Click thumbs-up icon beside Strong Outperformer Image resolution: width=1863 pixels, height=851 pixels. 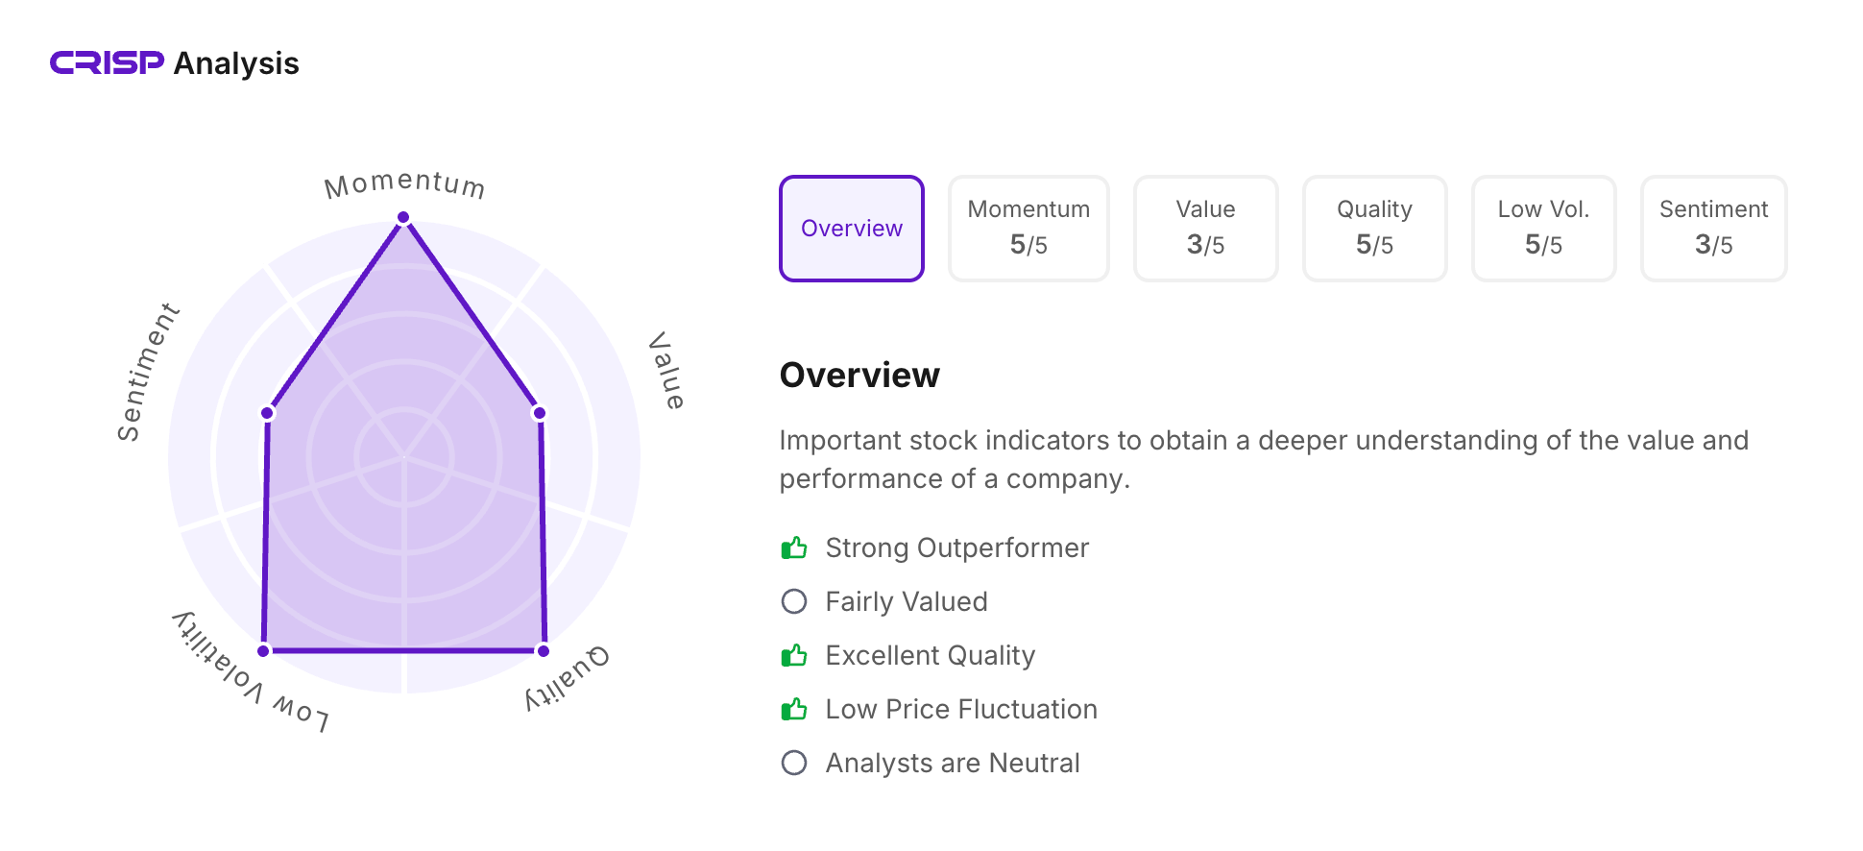[794, 548]
